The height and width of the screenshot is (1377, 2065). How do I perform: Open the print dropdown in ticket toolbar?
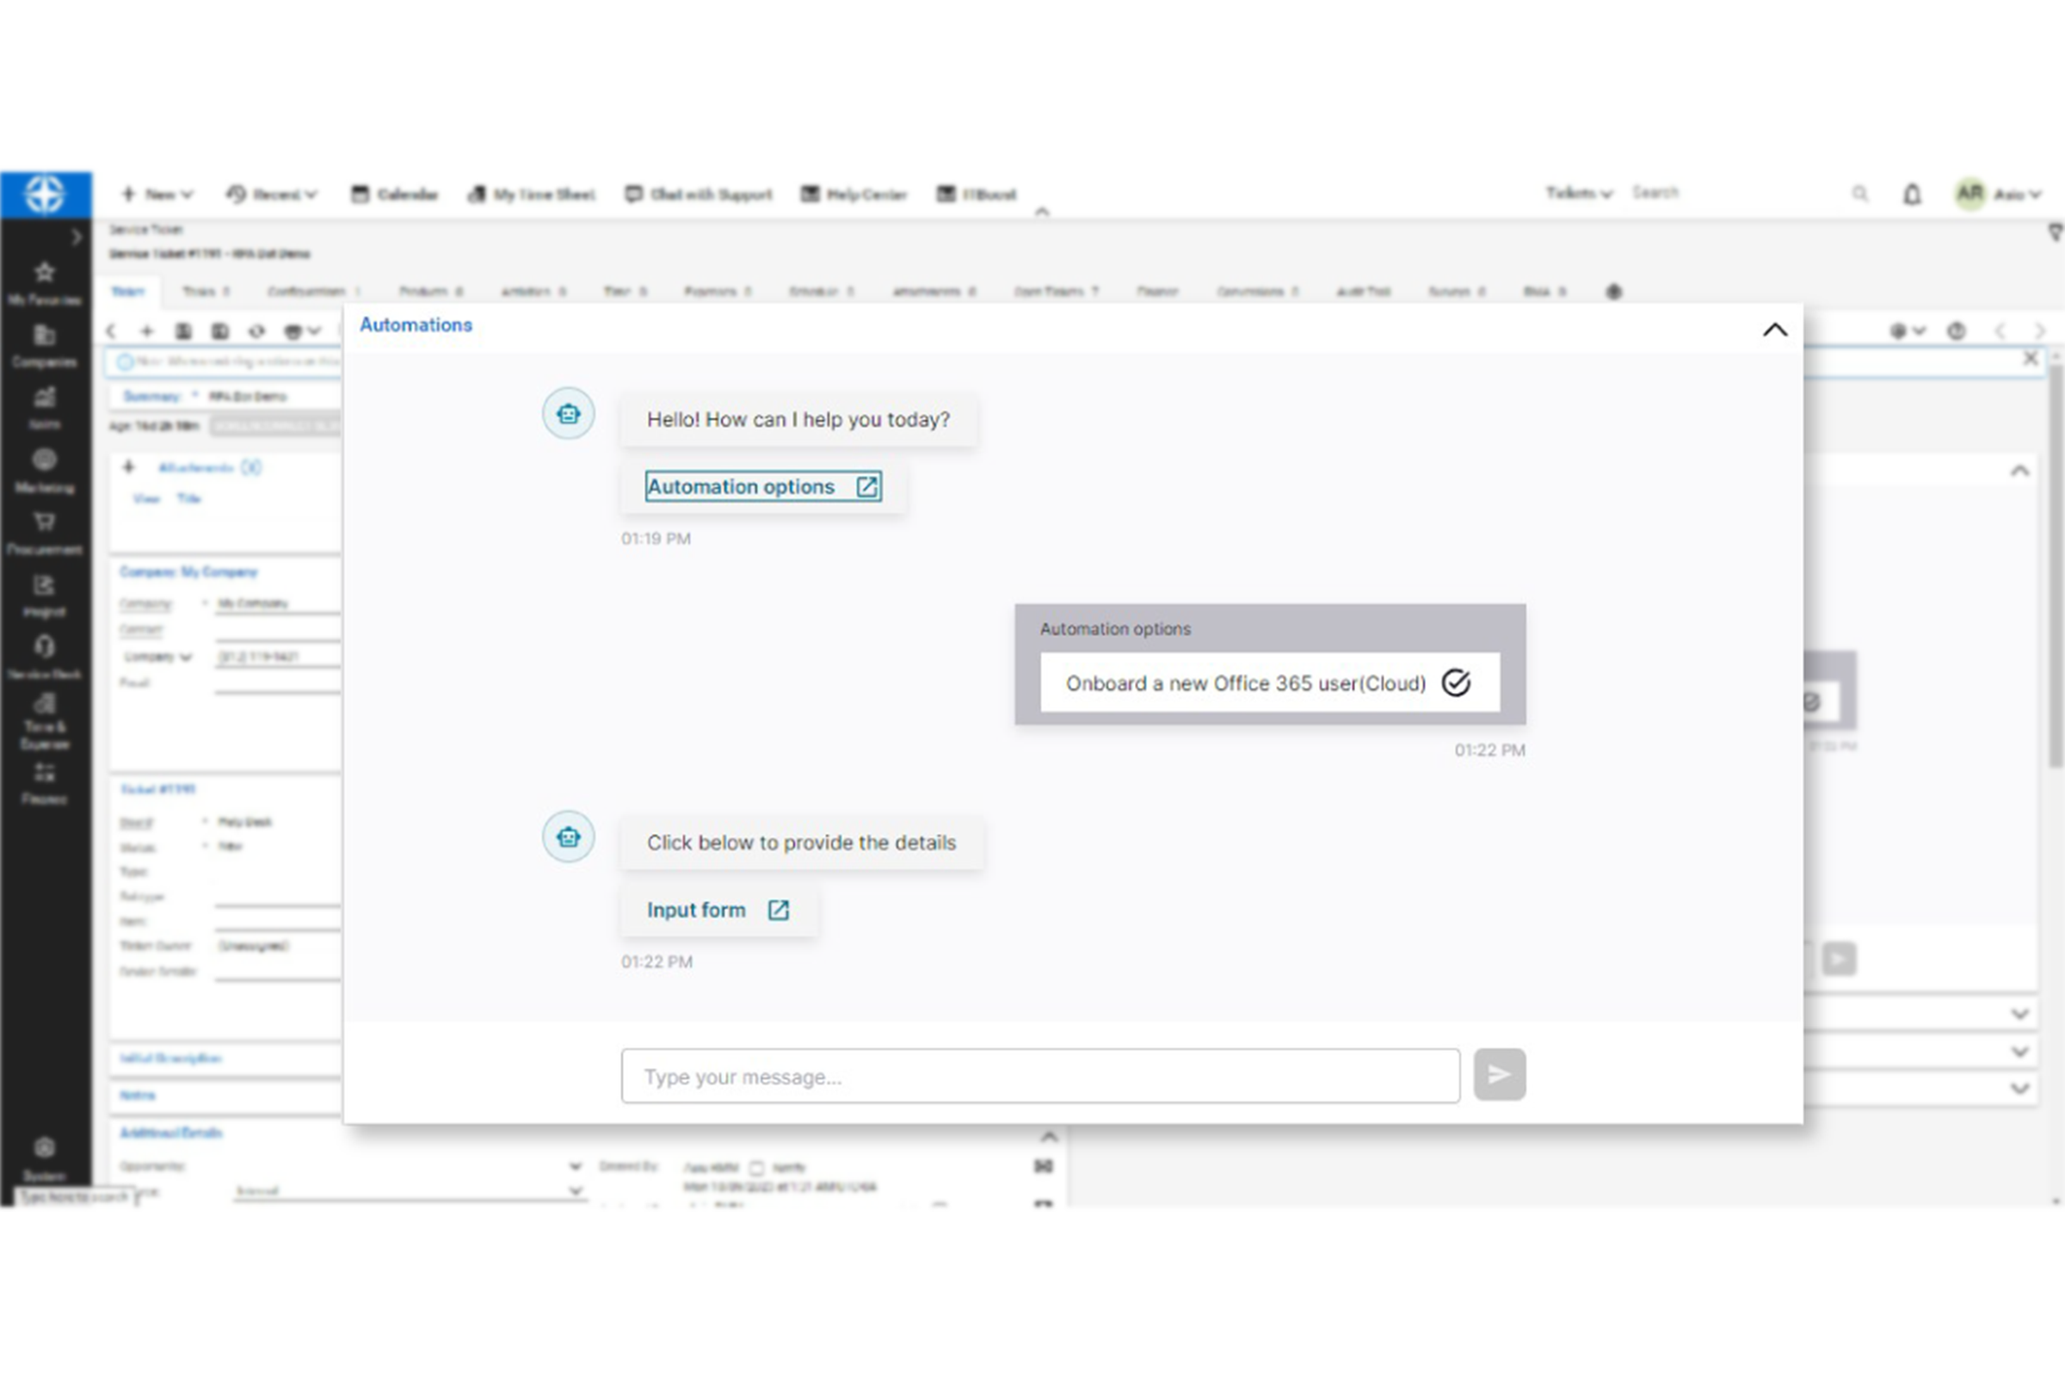point(302,331)
